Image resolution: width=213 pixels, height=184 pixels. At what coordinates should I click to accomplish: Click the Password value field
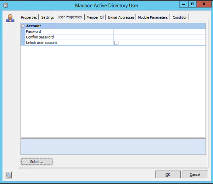point(159,31)
